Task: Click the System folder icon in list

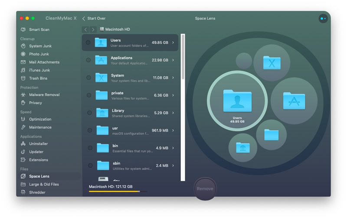Action: (x=101, y=78)
